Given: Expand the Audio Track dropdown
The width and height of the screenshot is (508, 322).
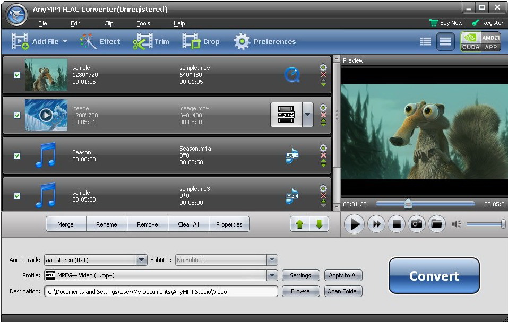Looking at the screenshot, I should pyautogui.click(x=142, y=260).
